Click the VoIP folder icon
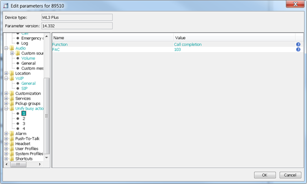This screenshot has width=307, height=184. tap(12, 79)
